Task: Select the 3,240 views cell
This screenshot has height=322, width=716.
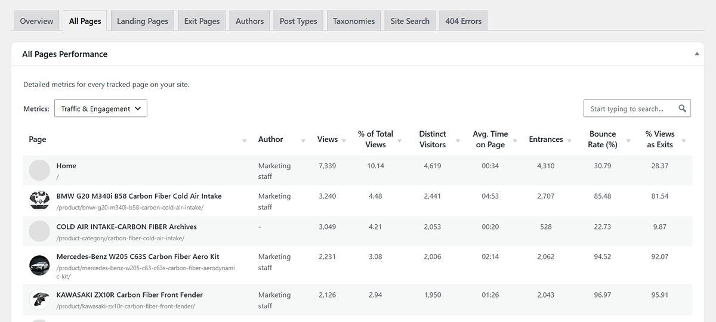Action: coord(328,196)
